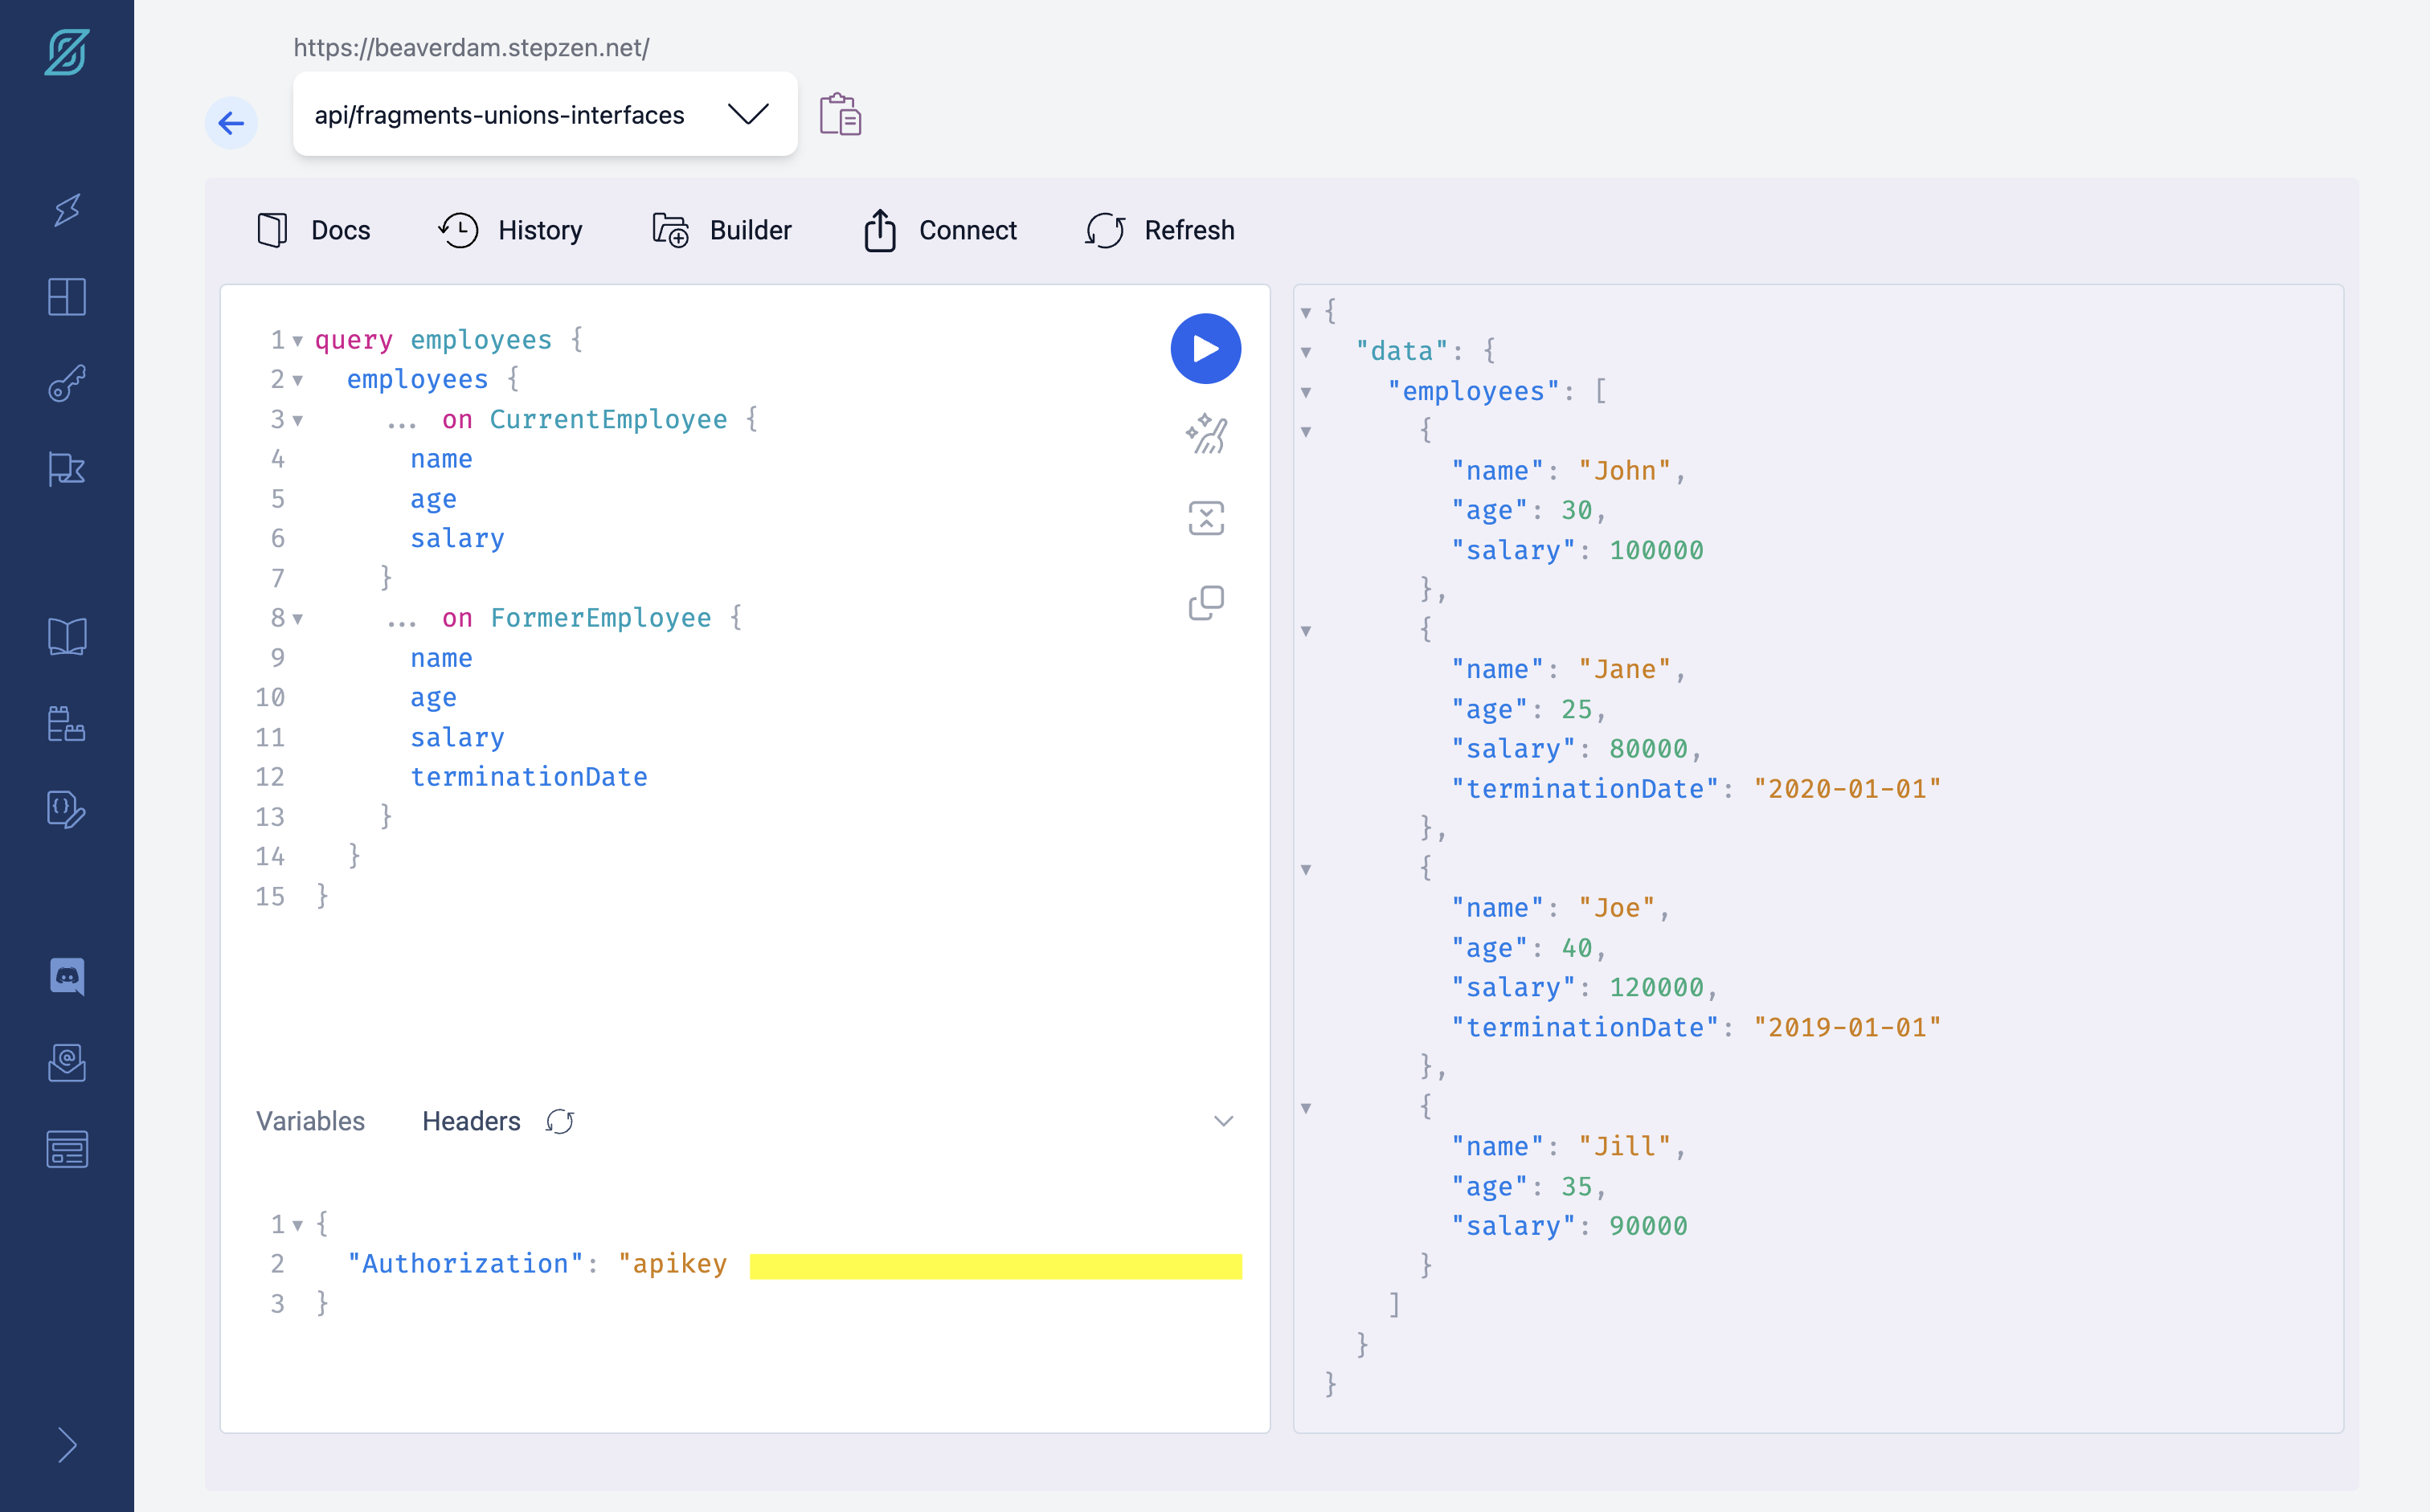Go back using the blue arrow button
Image resolution: width=2430 pixels, height=1512 pixels.
[x=232, y=123]
